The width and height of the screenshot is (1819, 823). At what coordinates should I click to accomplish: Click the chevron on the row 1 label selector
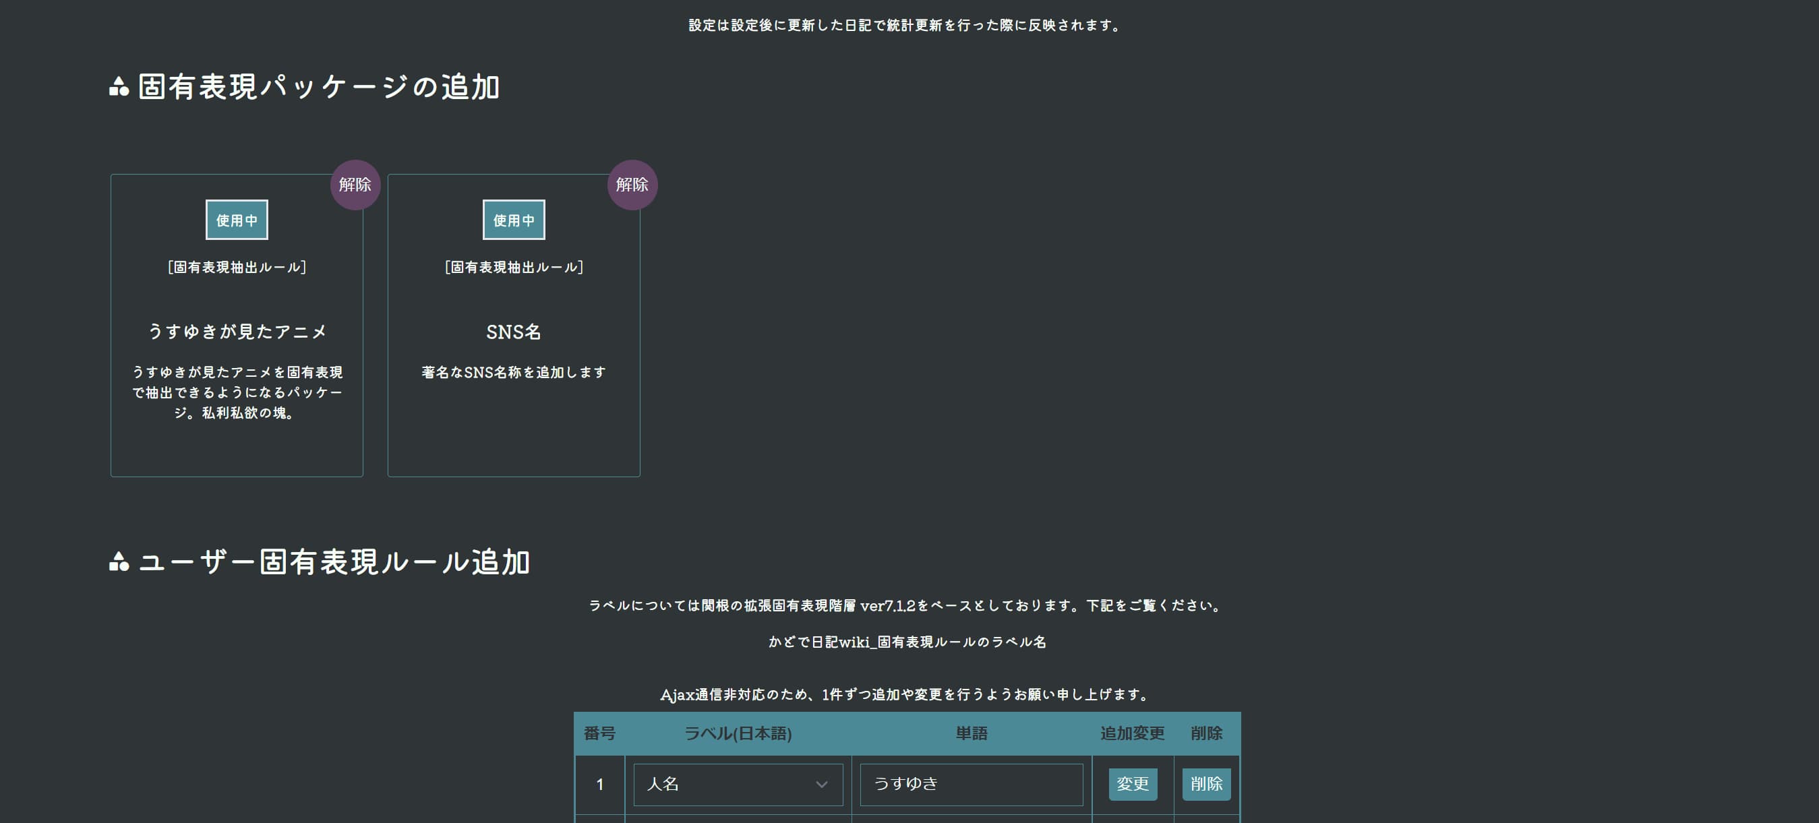821,783
